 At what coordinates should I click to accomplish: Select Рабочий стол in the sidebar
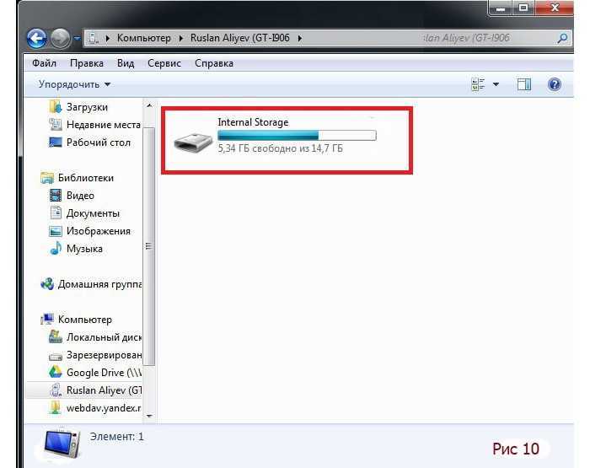[x=99, y=143]
